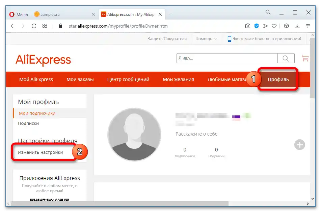Viewport: 321px width, 212px height.
Task: Expand the Помощь dropdown
Action: click(206, 39)
